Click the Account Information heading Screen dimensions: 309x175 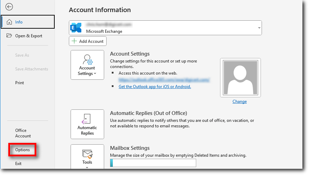[x=100, y=10]
